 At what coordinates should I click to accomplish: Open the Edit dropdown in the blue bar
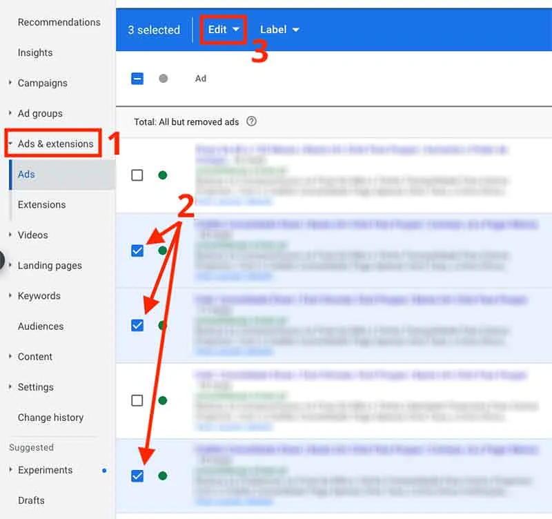[223, 30]
